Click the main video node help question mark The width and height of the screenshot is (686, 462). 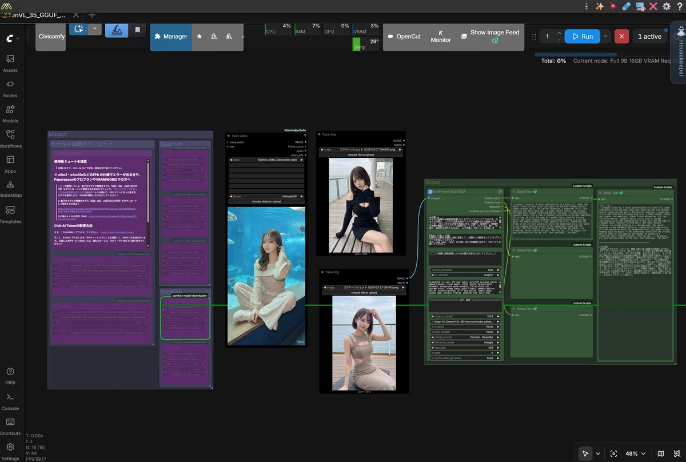(305, 136)
